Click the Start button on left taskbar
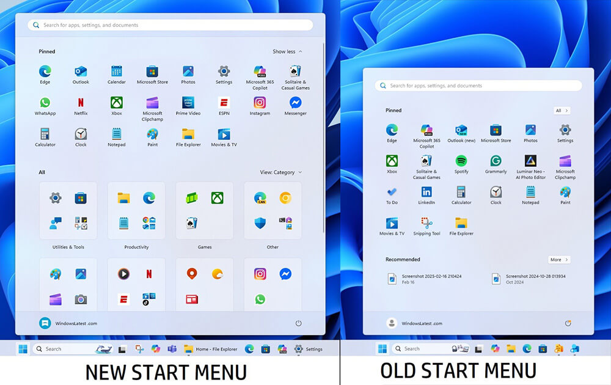The height and width of the screenshot is (385, 611). (x=23, y=349)
